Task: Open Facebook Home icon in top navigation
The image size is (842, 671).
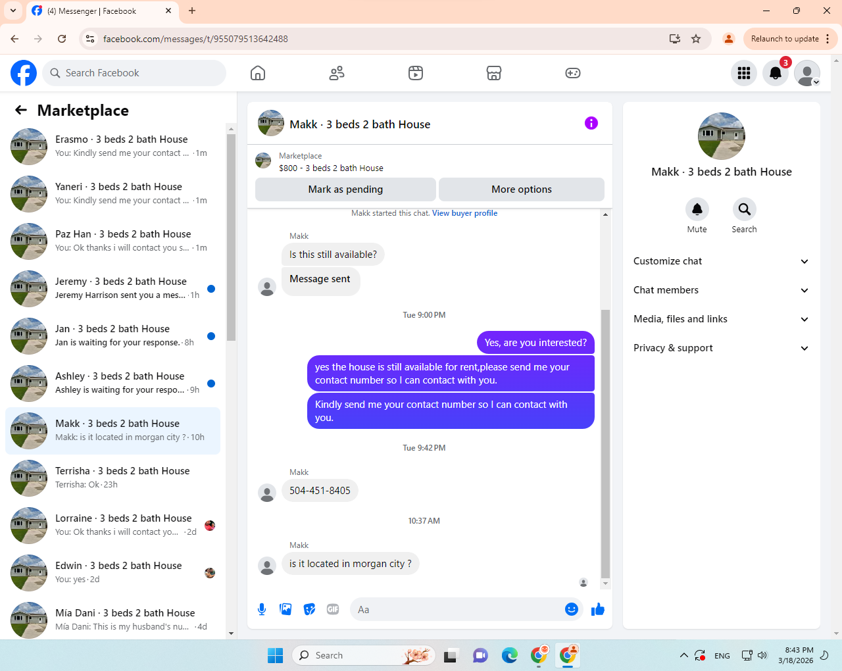Action: click(258, 73)
